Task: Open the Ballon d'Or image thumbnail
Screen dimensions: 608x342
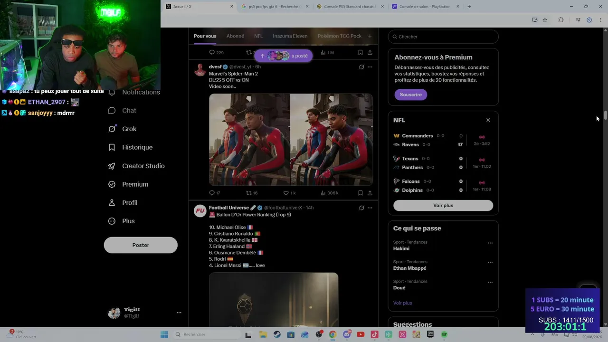Action: coord(274,299)
